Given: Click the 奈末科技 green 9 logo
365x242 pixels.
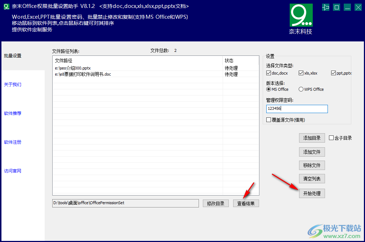Looking at the screenshot, I should tap(301, 15).
